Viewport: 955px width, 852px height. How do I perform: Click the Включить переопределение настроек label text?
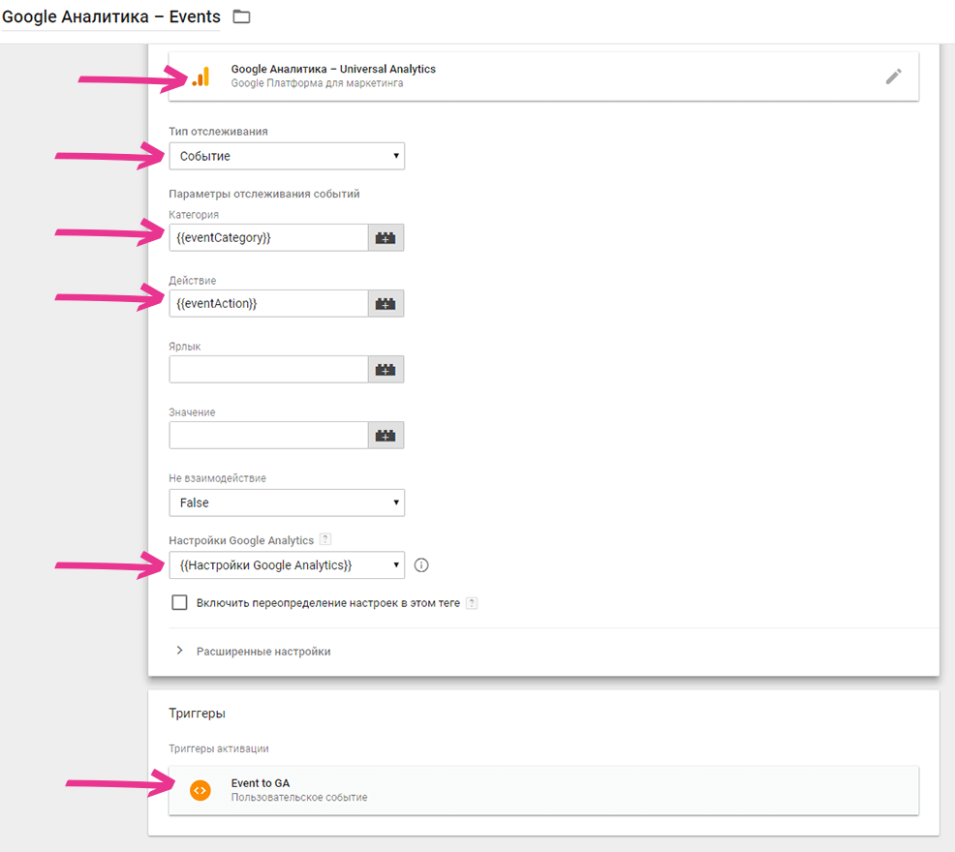[x=327, y=603]
